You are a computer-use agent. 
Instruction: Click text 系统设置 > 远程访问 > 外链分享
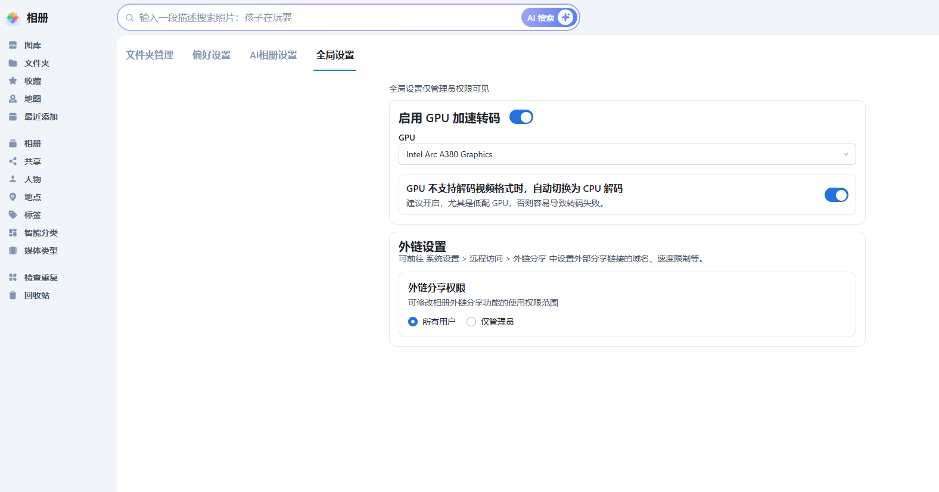pos(486,259)
